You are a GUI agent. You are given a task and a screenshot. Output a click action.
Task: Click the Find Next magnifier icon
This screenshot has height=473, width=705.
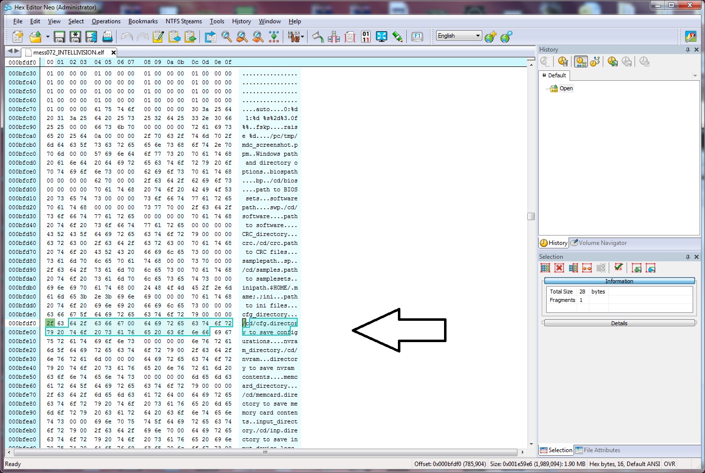coord(242,36)
